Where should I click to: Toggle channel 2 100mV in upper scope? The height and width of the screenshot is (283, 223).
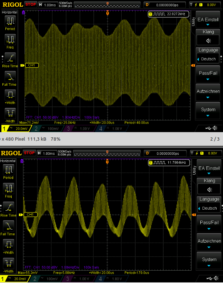coord(48,128)
